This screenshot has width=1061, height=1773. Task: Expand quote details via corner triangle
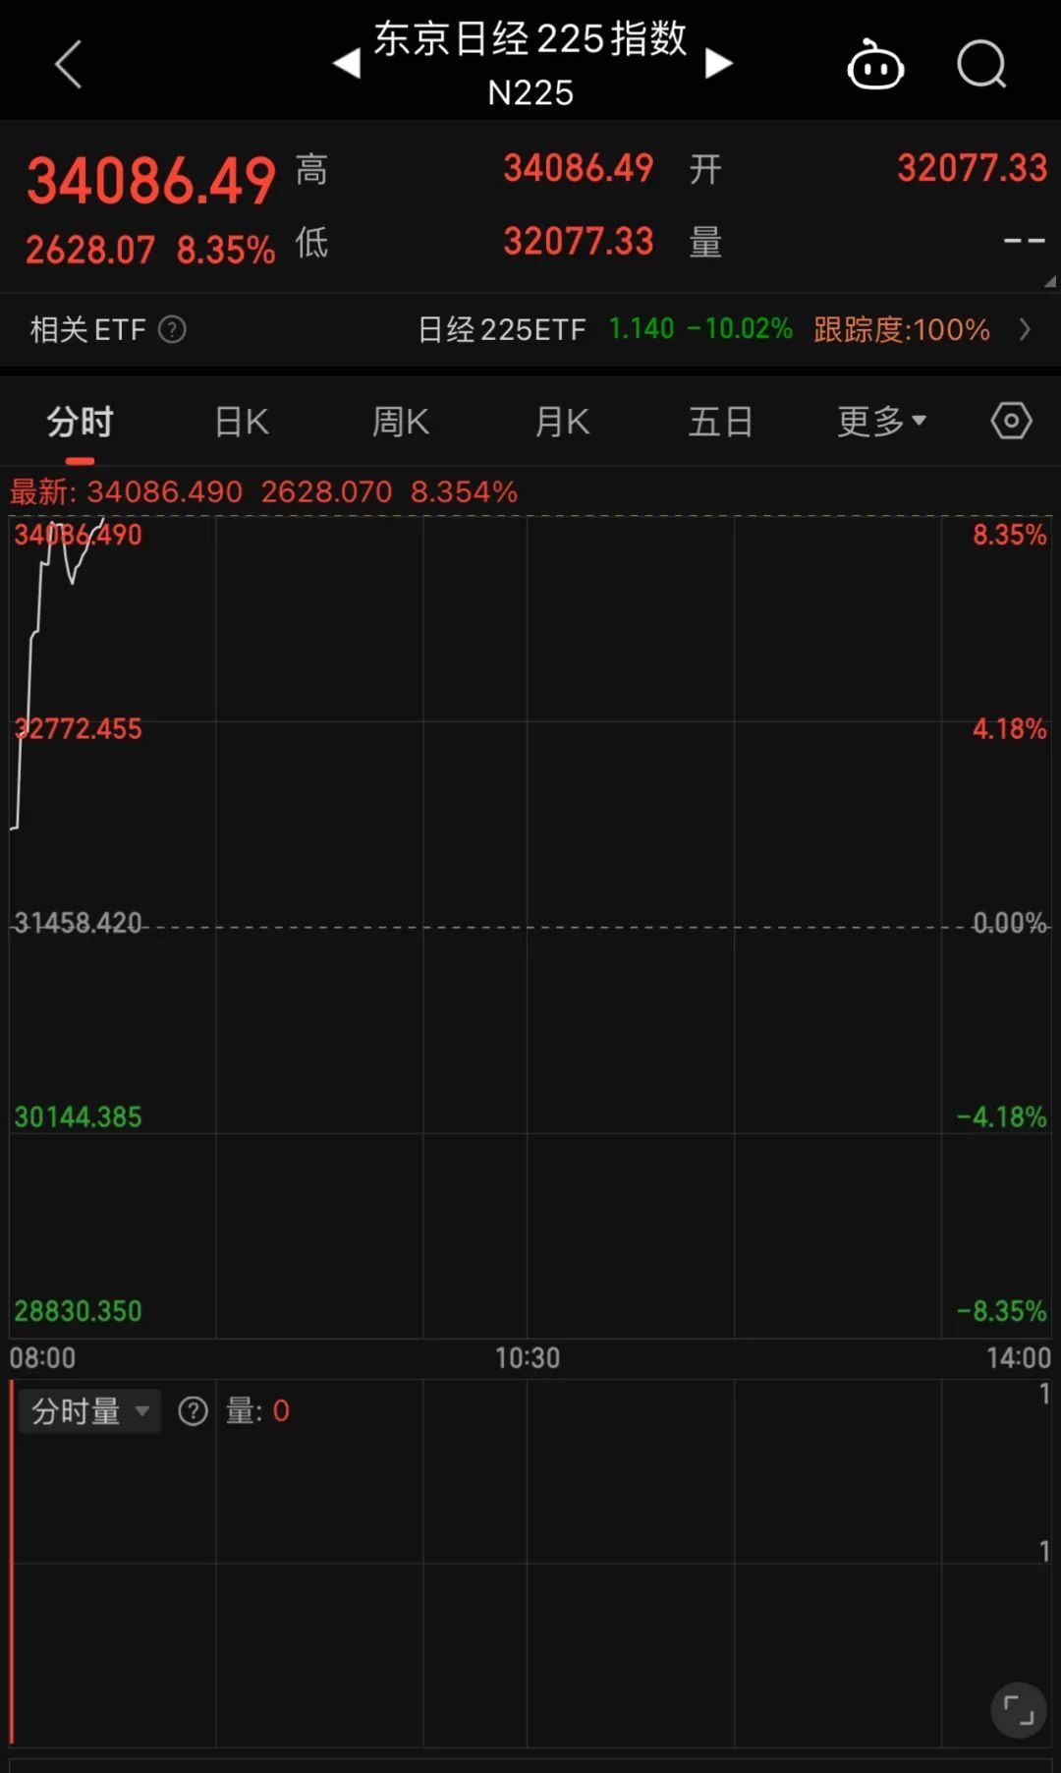tap(1049, 281)
